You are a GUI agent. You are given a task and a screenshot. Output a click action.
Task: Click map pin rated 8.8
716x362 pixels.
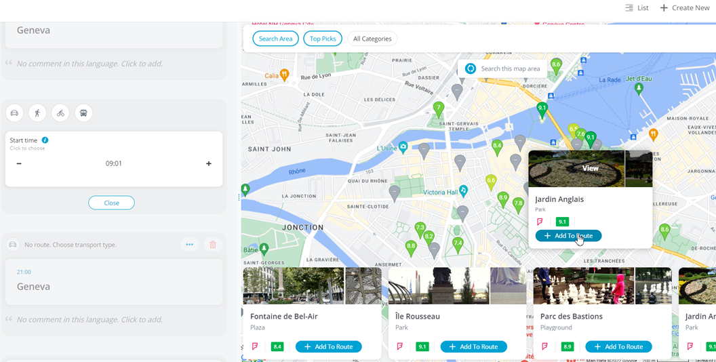(x=411, y=247)
